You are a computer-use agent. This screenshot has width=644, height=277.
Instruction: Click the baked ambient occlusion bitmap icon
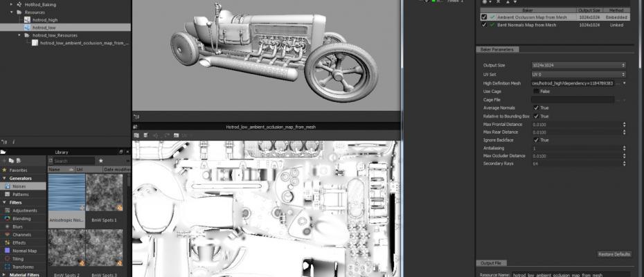[x=35, y=43]
